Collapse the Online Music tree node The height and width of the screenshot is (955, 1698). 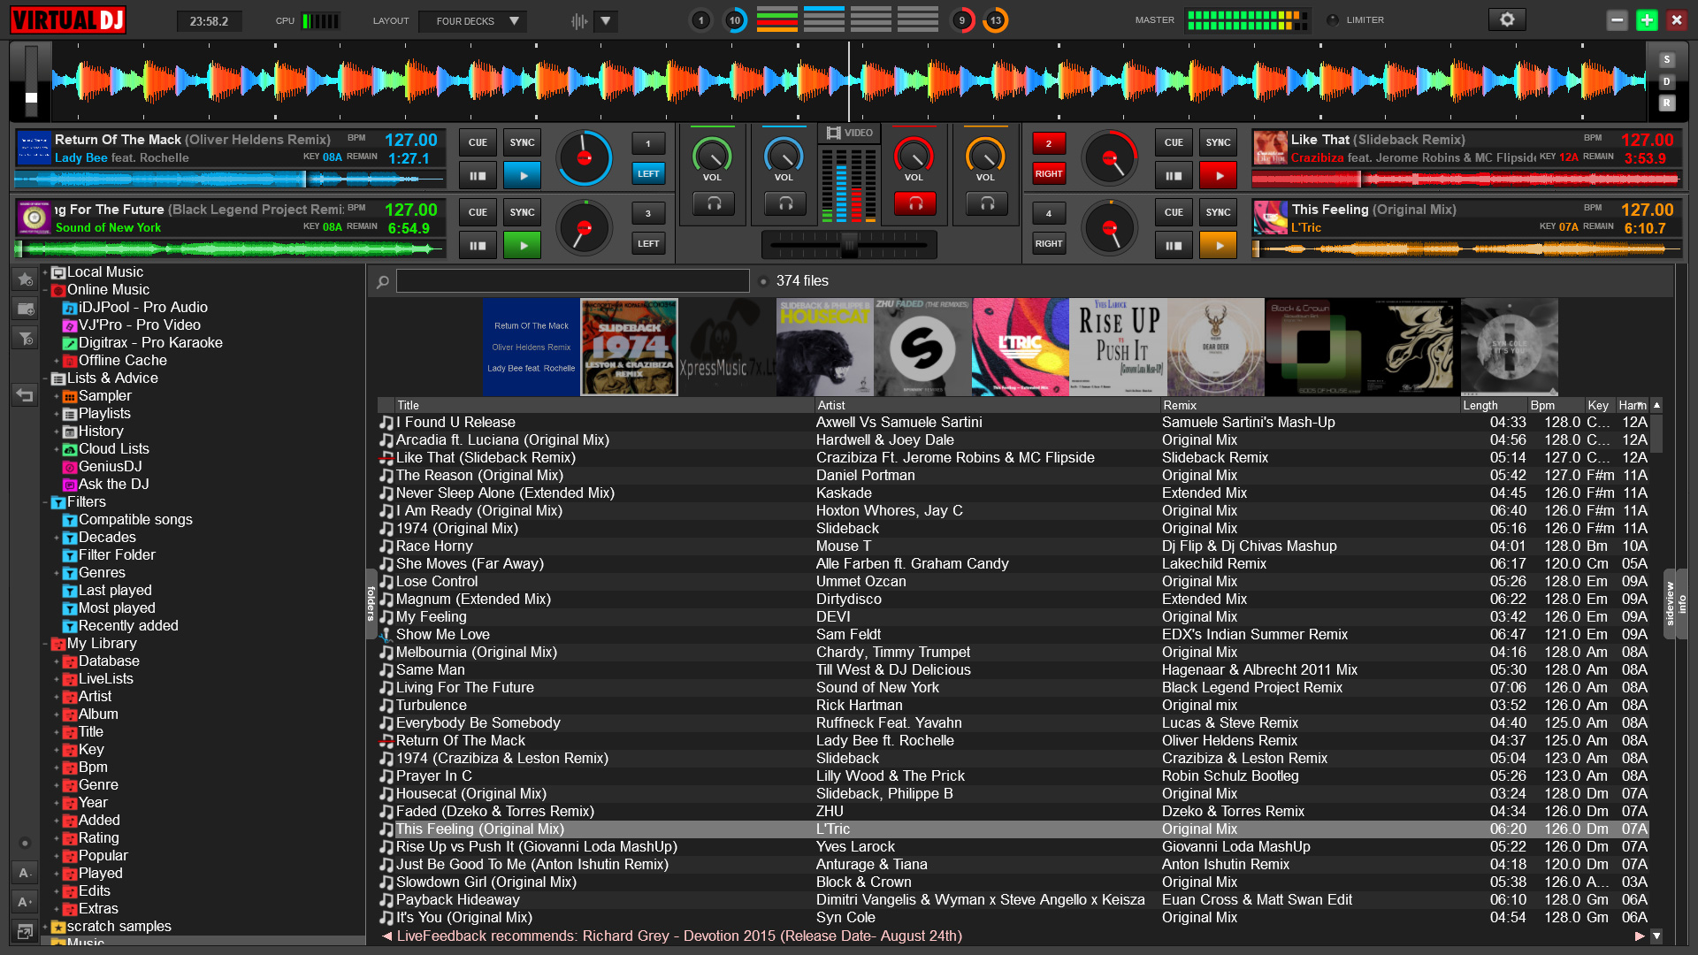(45, 290)
